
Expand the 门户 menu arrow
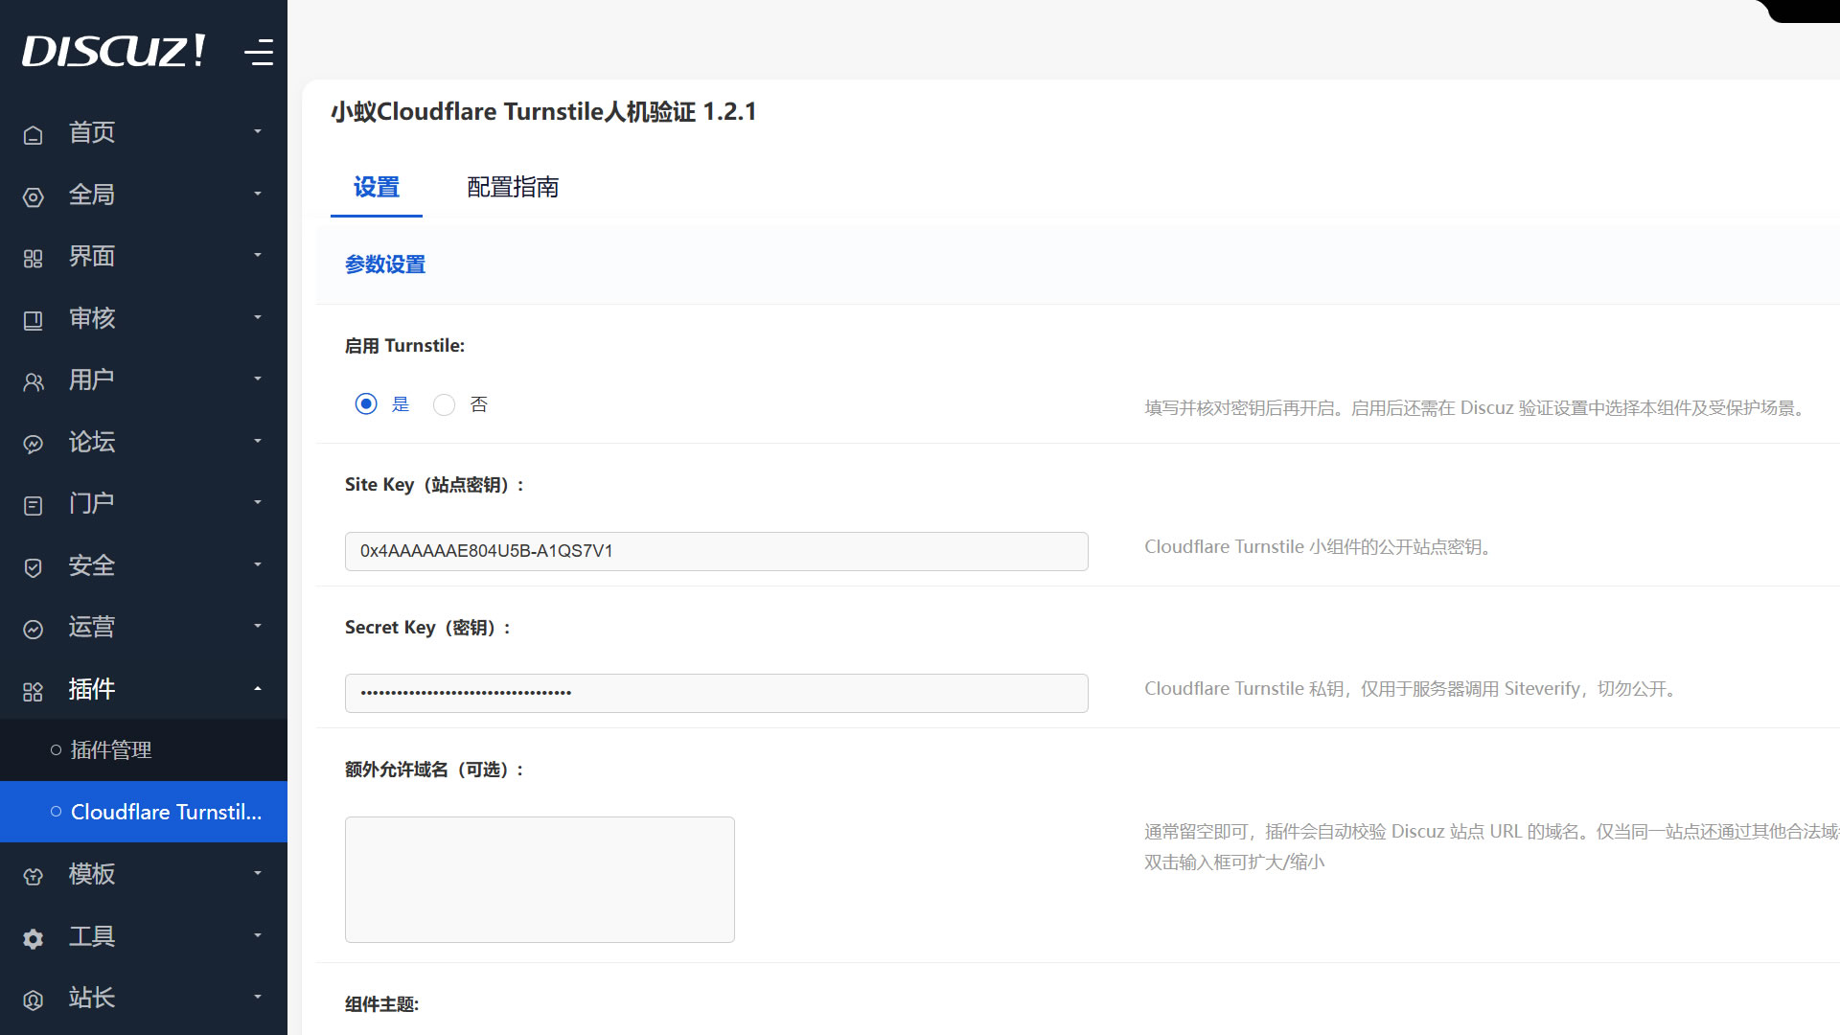257,502
